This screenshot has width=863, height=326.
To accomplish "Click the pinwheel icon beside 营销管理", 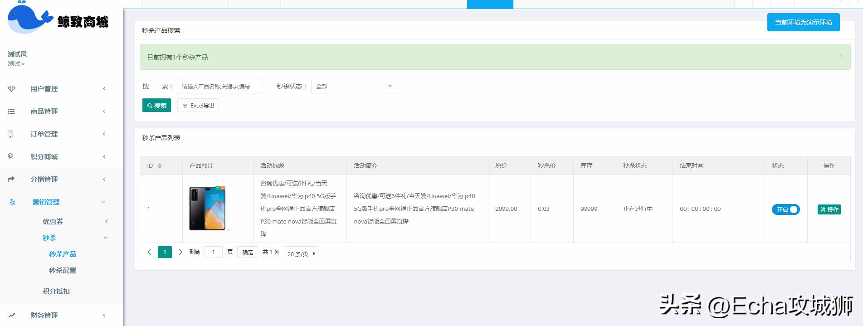I will coord(12,202).
